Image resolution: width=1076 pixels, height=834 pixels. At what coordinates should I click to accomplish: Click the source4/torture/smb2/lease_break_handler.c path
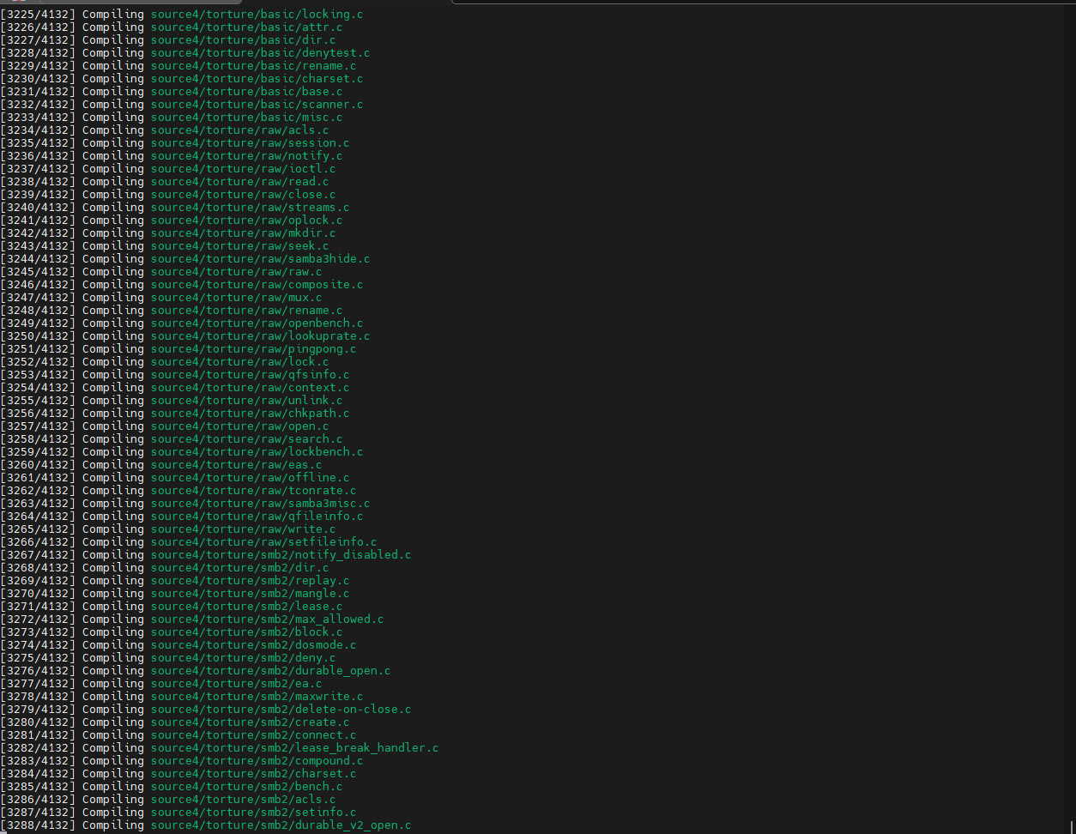point(294,748)
